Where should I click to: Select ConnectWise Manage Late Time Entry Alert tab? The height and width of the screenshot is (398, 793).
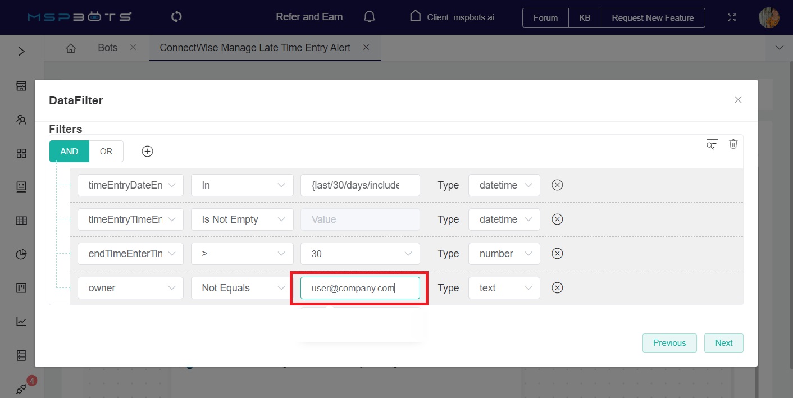(x=255, y=48)
